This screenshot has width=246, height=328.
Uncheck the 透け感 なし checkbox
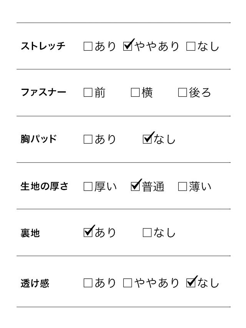tap(191, 283)
